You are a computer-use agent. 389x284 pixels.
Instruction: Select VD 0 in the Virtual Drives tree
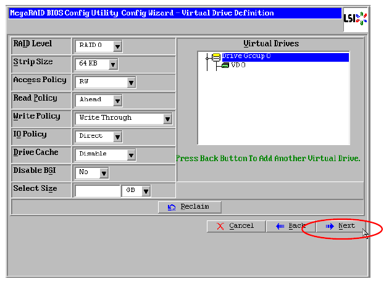pos(238,65)
